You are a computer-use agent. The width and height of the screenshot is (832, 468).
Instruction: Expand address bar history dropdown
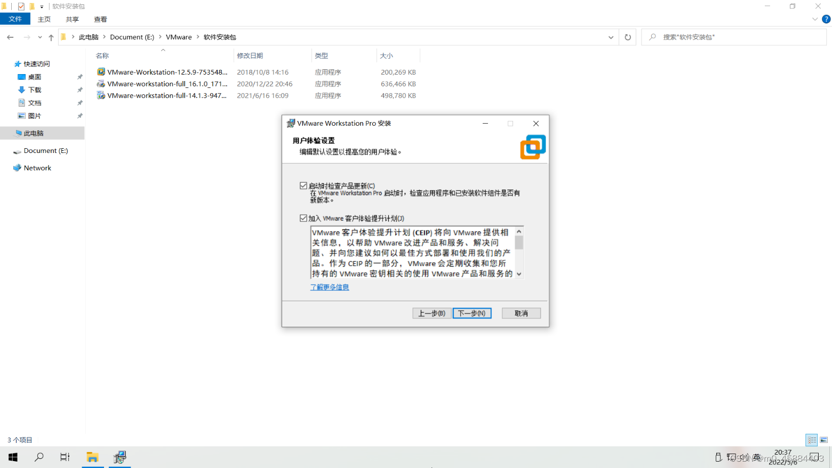click(x=611, y=37)
